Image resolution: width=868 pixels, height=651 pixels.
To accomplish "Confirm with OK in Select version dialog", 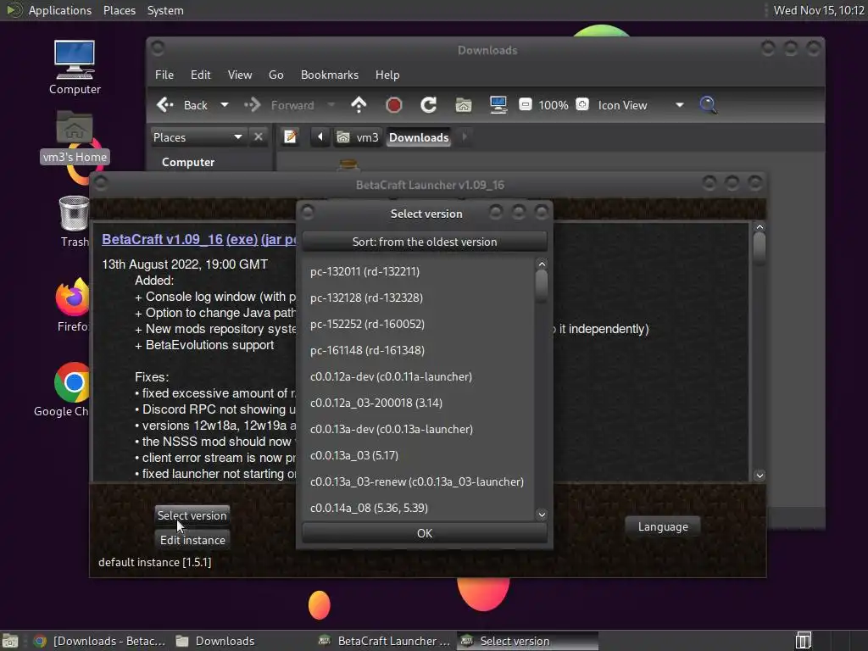I will [425, 533].
